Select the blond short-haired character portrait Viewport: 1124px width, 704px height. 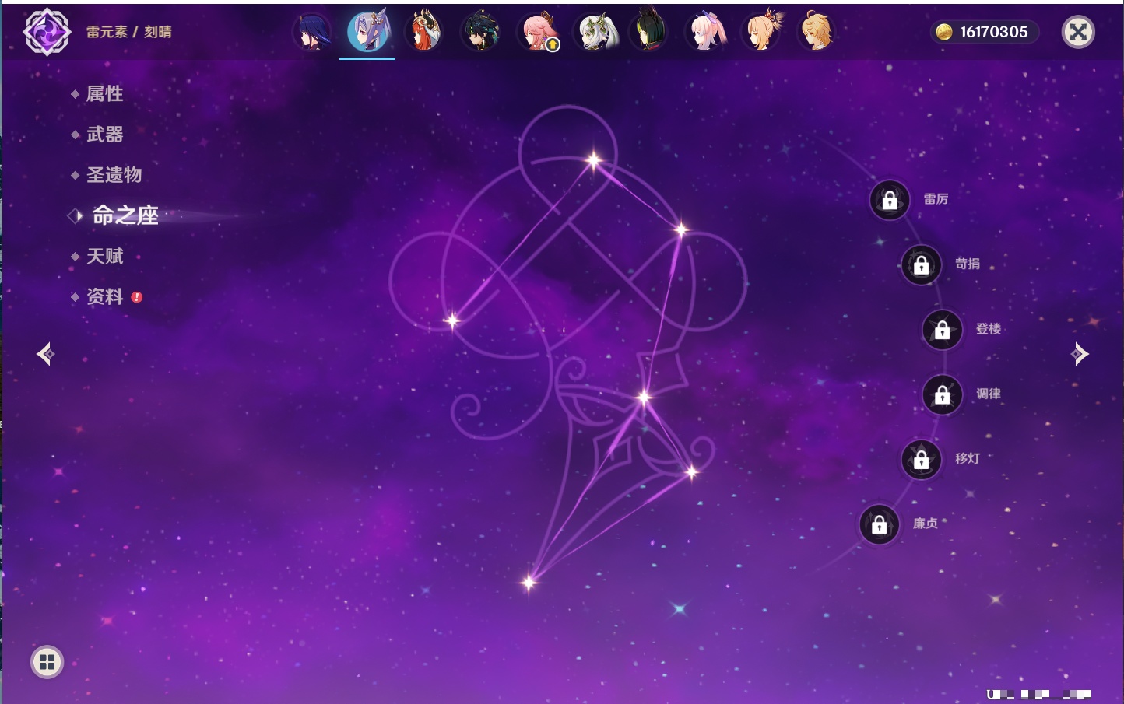coord(817,32)
